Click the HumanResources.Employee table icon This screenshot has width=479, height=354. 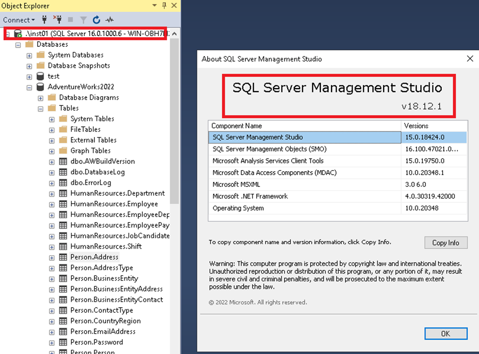coord(63,204)
